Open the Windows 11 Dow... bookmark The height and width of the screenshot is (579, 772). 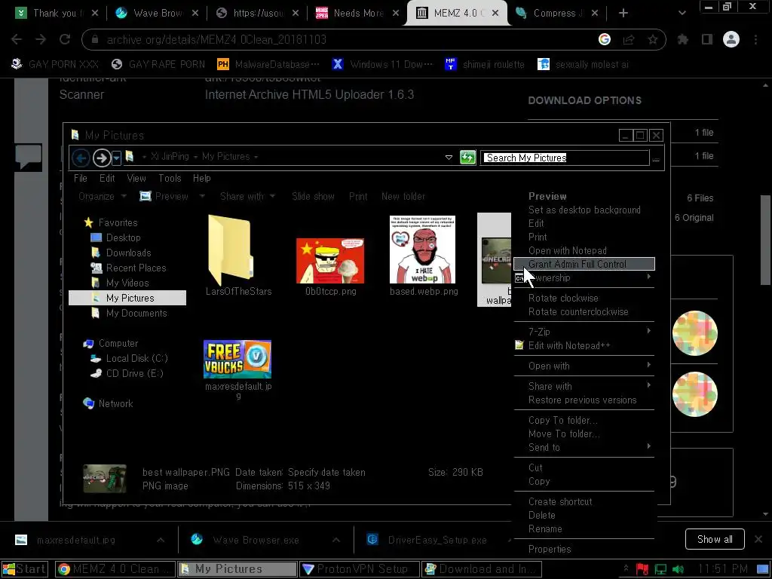(382, 64)
